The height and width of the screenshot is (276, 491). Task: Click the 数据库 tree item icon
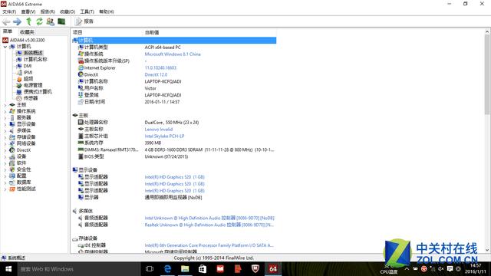point(12,182)
